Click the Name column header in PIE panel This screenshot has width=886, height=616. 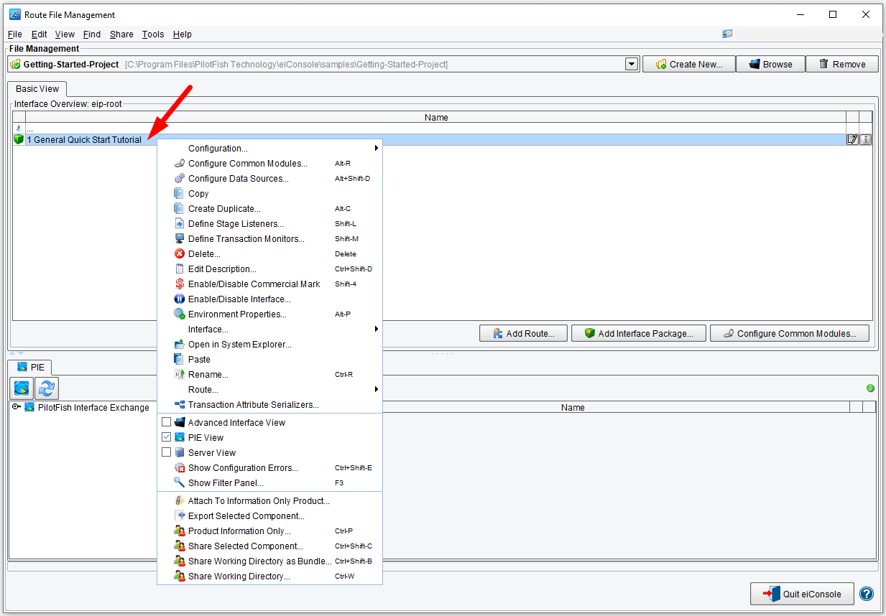tap(573, 407)
